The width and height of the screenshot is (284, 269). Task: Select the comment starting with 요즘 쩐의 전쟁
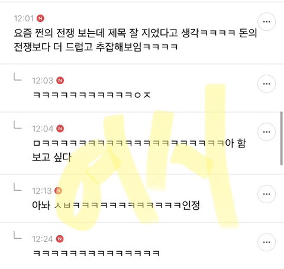(x=135, y=40)
